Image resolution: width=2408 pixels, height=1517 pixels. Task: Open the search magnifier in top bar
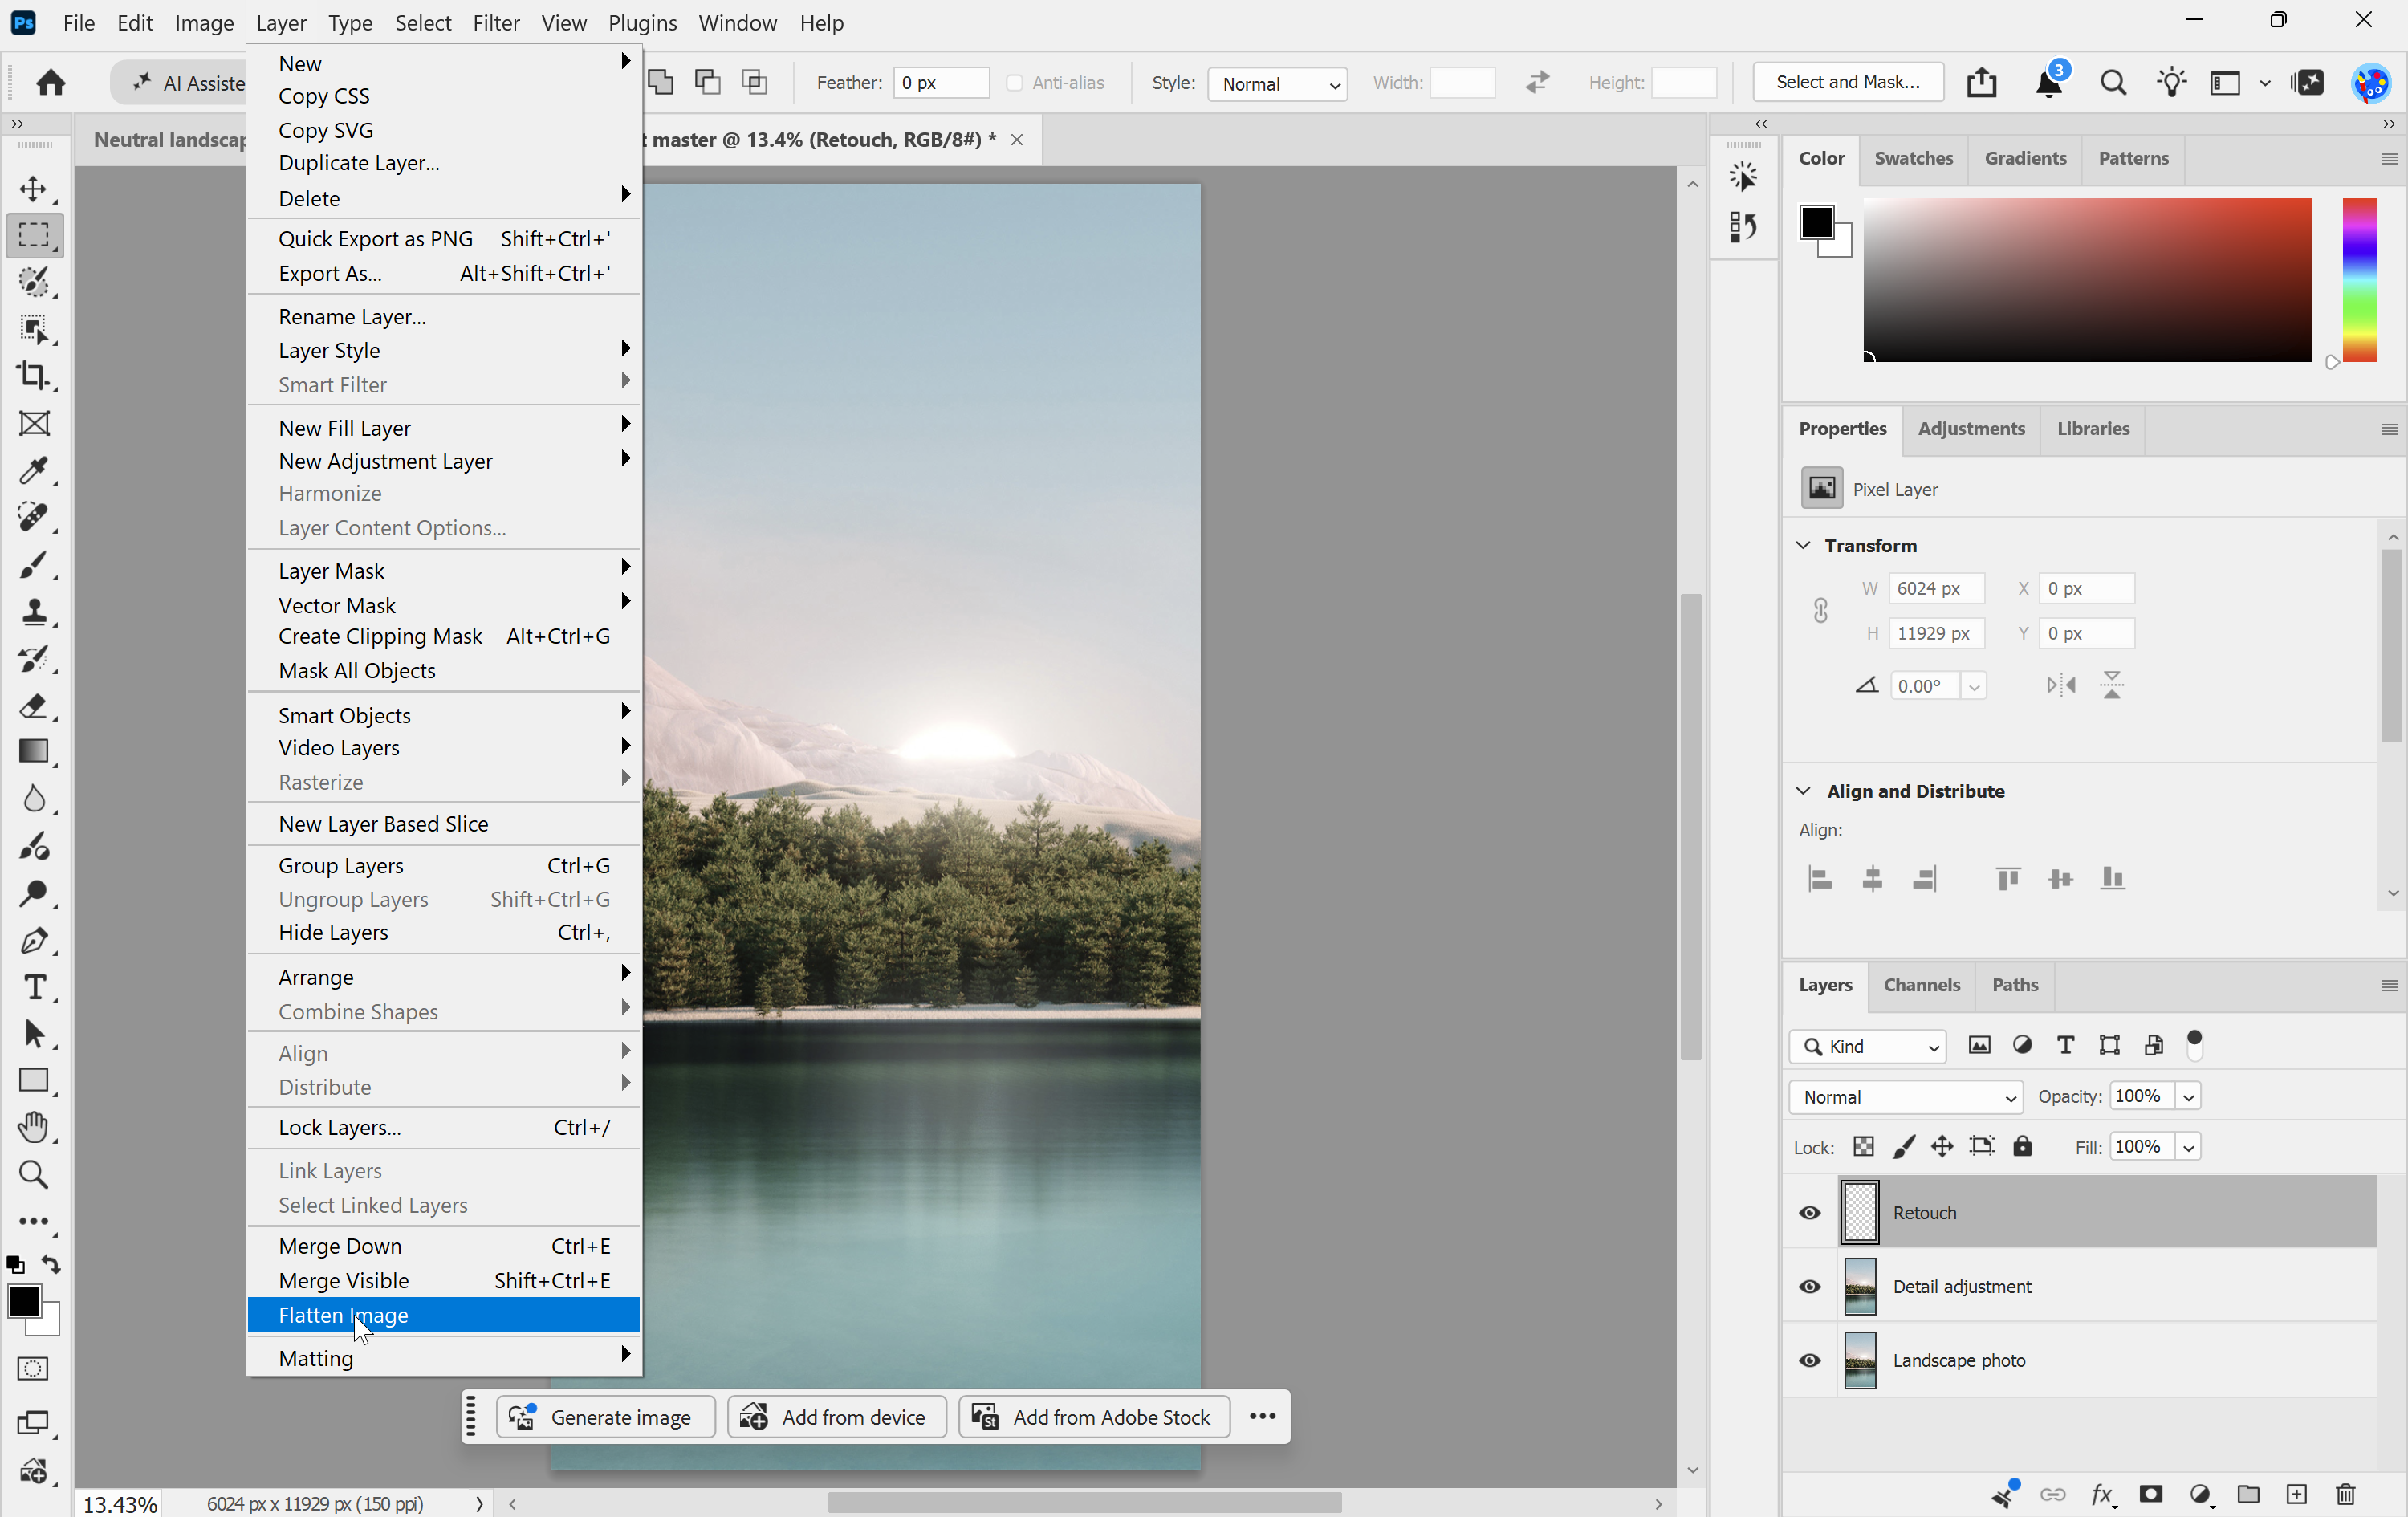(x=2113, y=83)
